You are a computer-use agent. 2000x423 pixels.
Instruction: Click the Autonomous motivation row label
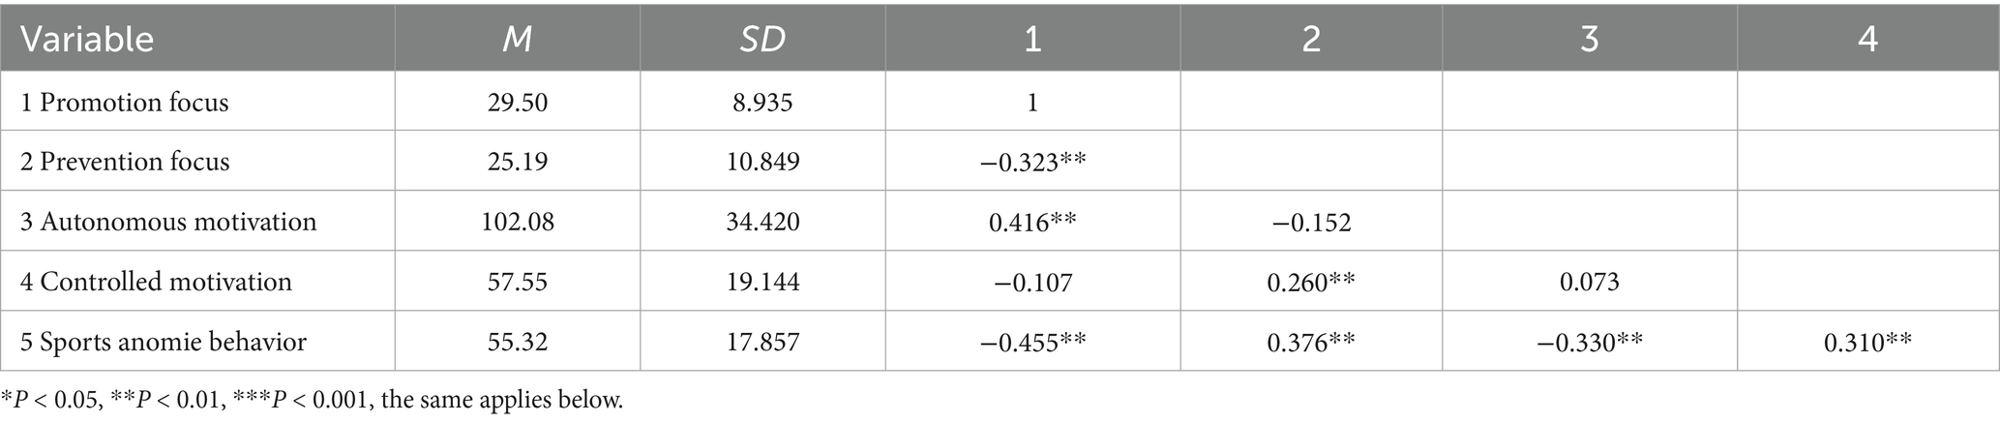click(x=168, y=222)
